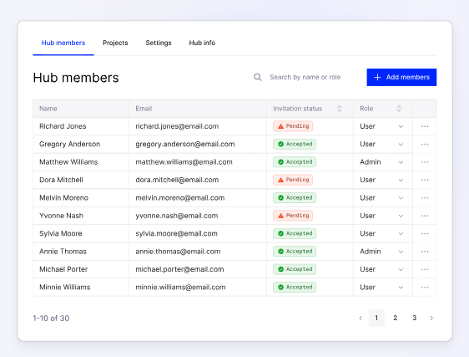The image size is (469, 357).
Task: Click the name Sylvia Moore
Action: [x=60, y=233]
